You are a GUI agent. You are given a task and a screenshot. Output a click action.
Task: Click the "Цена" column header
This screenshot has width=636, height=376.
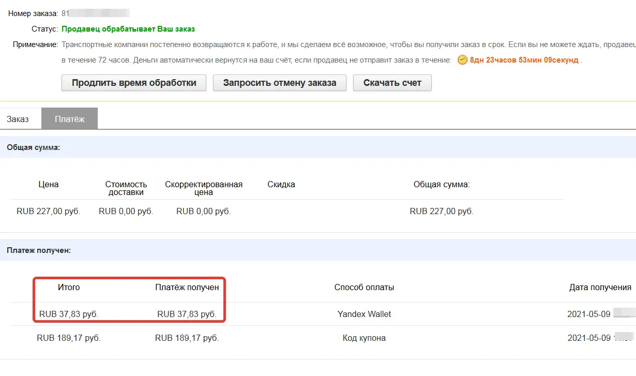point(49,184)
